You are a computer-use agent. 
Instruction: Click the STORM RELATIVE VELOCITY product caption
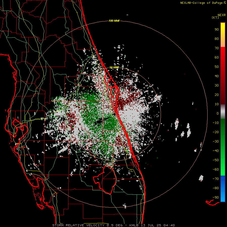pos(78,225)
